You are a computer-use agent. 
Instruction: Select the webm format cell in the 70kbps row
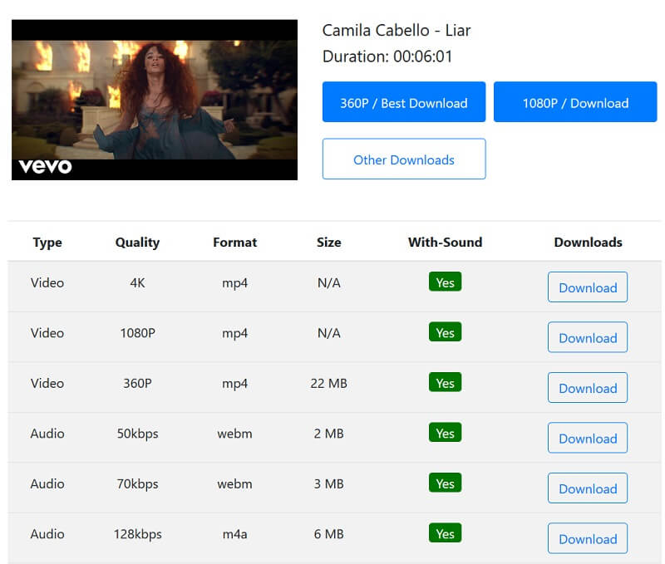tap(235, 484)
